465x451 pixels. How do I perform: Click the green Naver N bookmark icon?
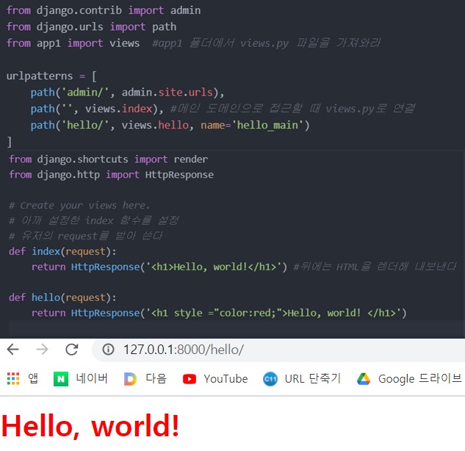click(x=61, y=379)
